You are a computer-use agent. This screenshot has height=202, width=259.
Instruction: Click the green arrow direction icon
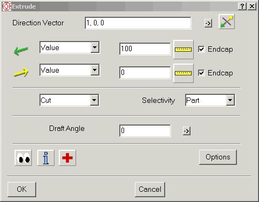coord(21,51)
